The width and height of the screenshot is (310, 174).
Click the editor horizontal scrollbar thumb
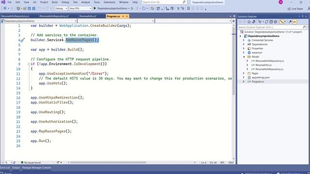108,162
